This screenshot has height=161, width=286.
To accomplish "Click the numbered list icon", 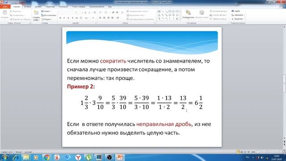I will click(x=106, y=13).
